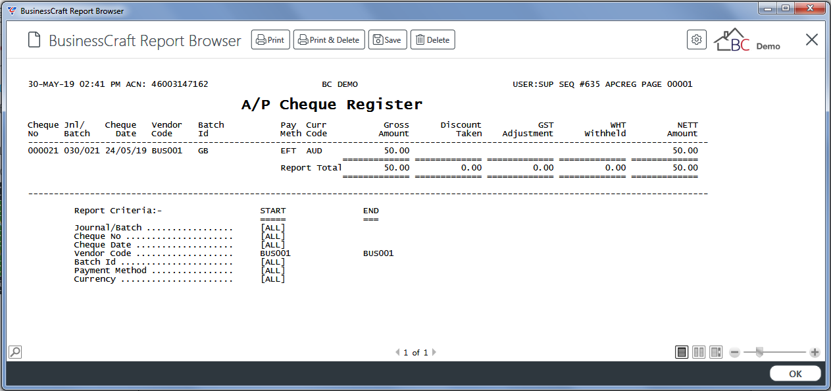Click the Delete report button
The height and width of the screenshot is (391, 831).
click(433, 39)
